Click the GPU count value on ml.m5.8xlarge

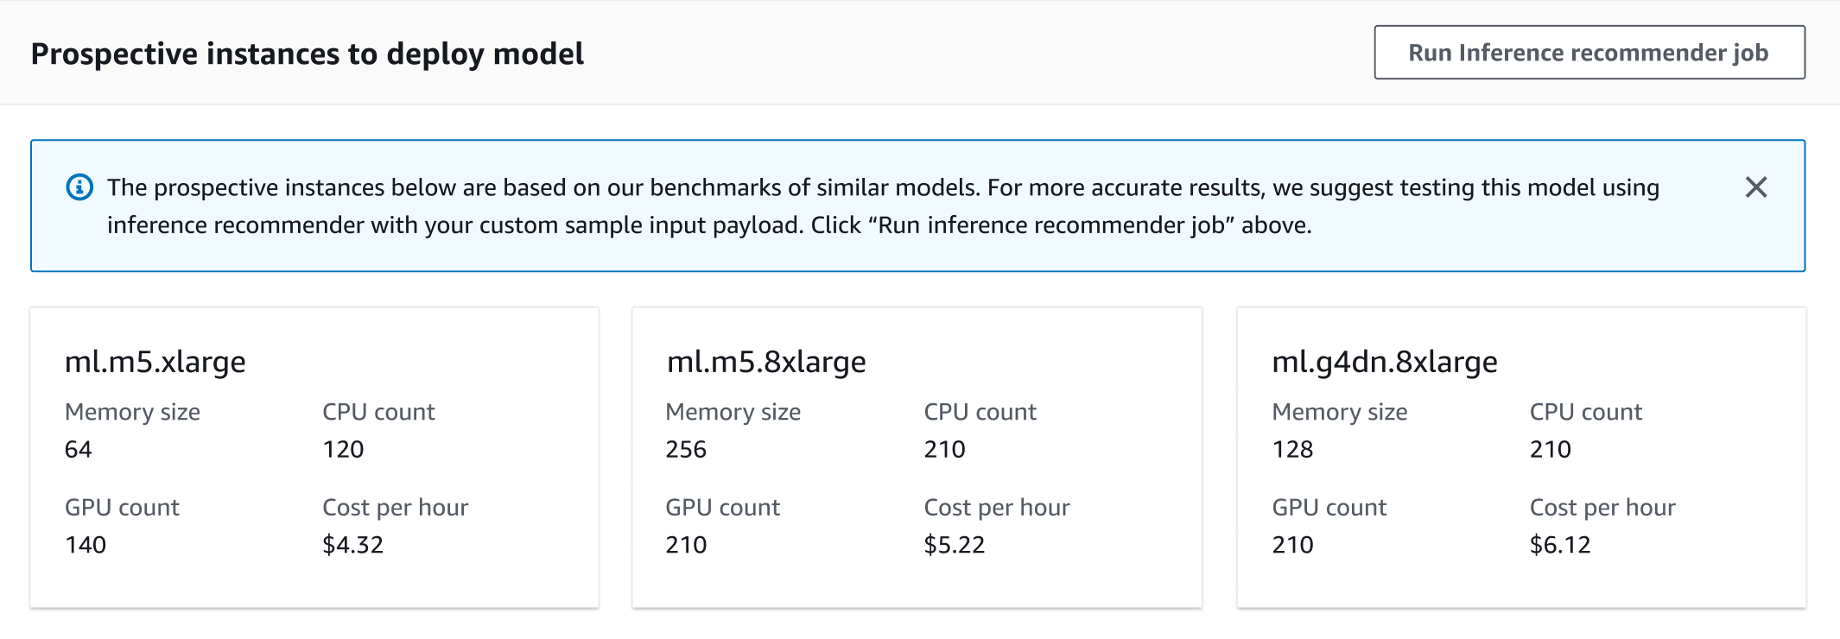click(x=685, y=544)
